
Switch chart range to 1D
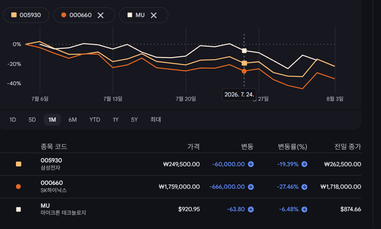click(x=13, y=120)
